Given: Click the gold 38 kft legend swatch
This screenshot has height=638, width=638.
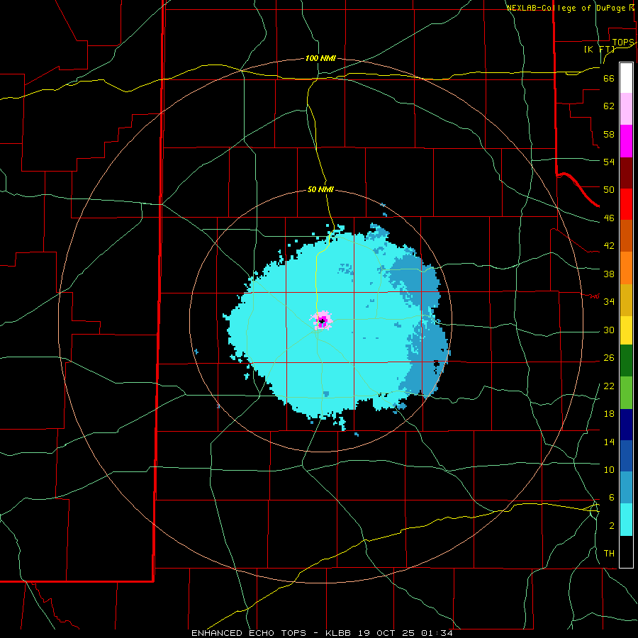Looking at the screenshot, I should [626, 300].
